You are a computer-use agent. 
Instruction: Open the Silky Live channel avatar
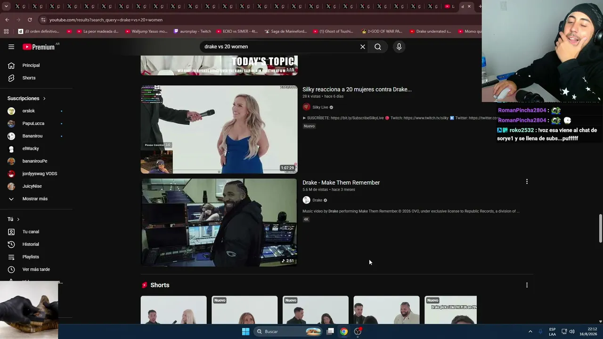pos(306,107)
